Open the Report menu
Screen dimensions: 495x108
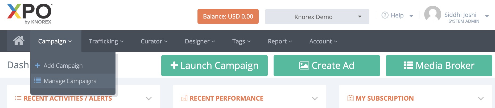(280, 41)
